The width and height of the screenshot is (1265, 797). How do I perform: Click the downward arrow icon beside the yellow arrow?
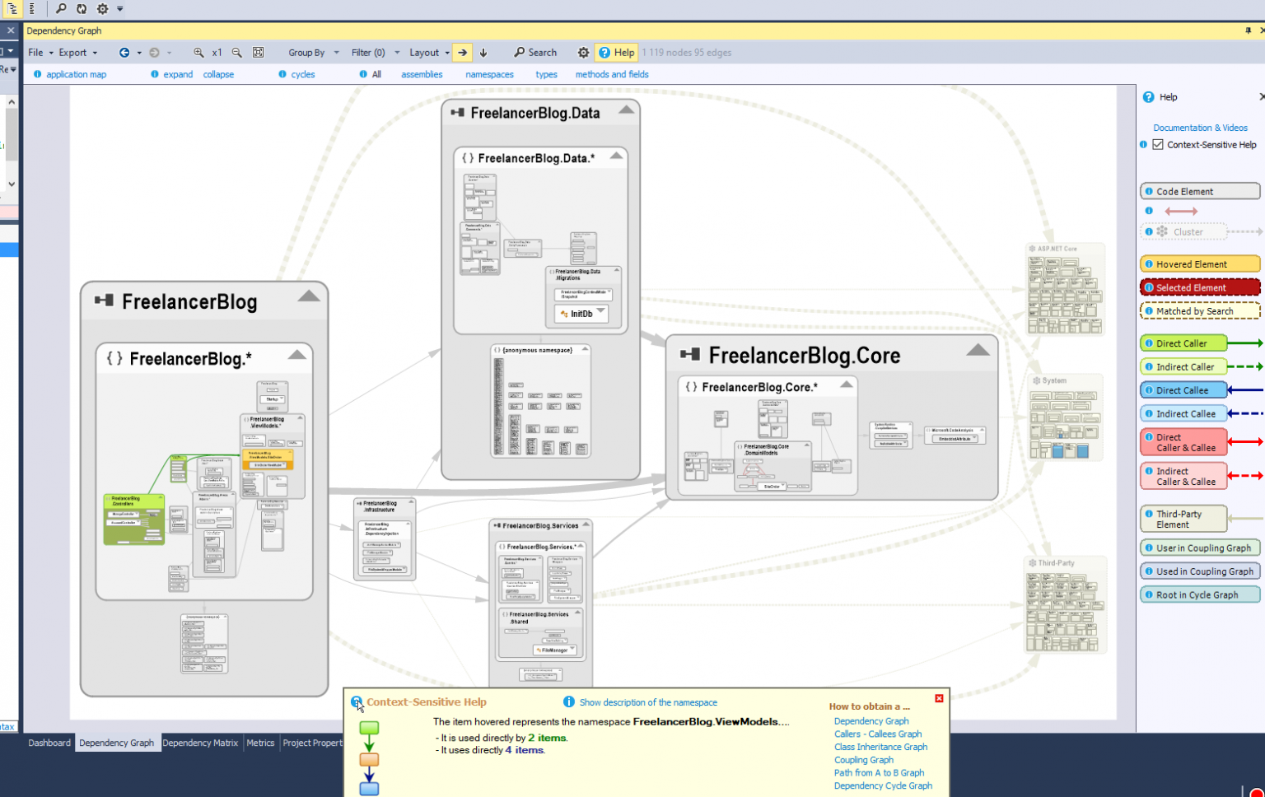[483, 52]
